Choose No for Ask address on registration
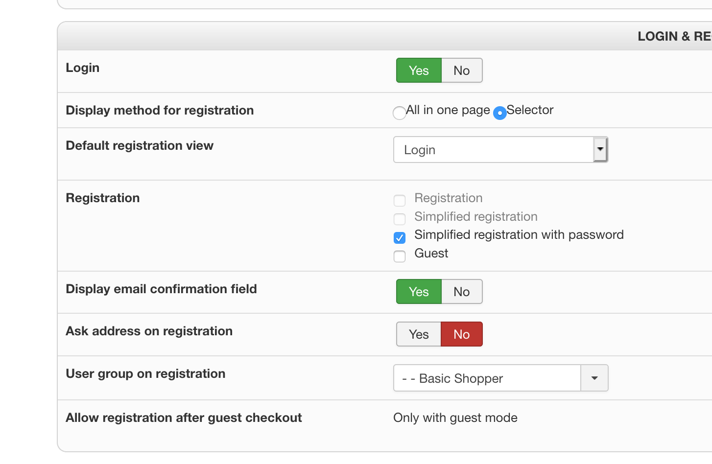Screen dimensions: 712x464 [x=461, y=334]
